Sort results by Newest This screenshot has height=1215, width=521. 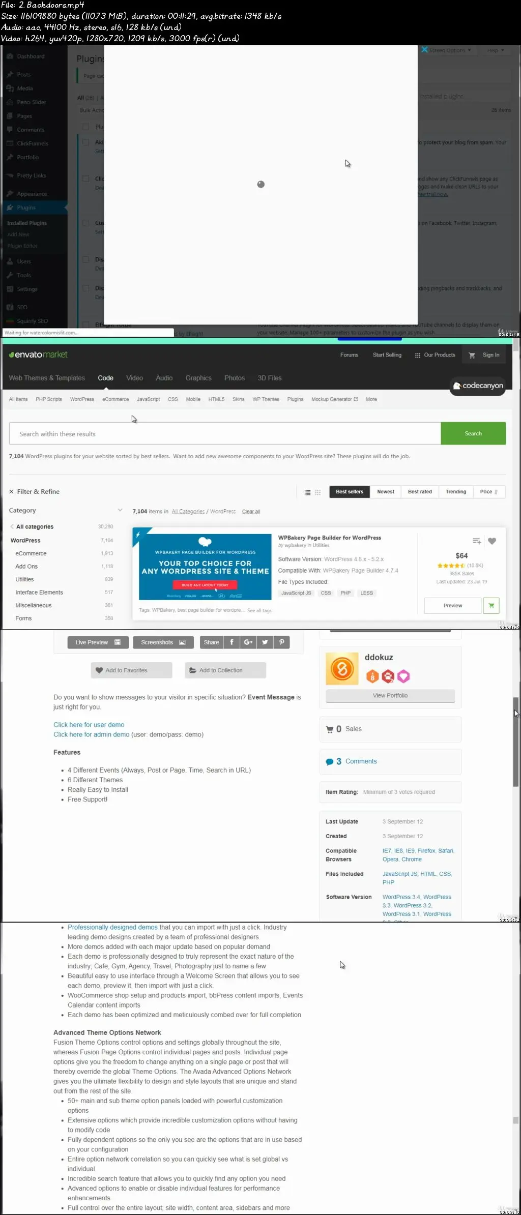386,492
